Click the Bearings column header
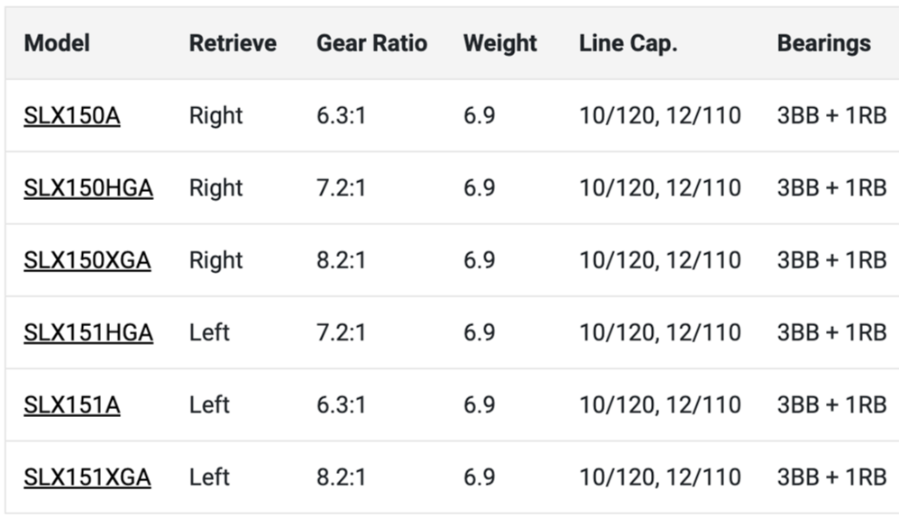Screen dimensions: 899x517 pos(823,43)
